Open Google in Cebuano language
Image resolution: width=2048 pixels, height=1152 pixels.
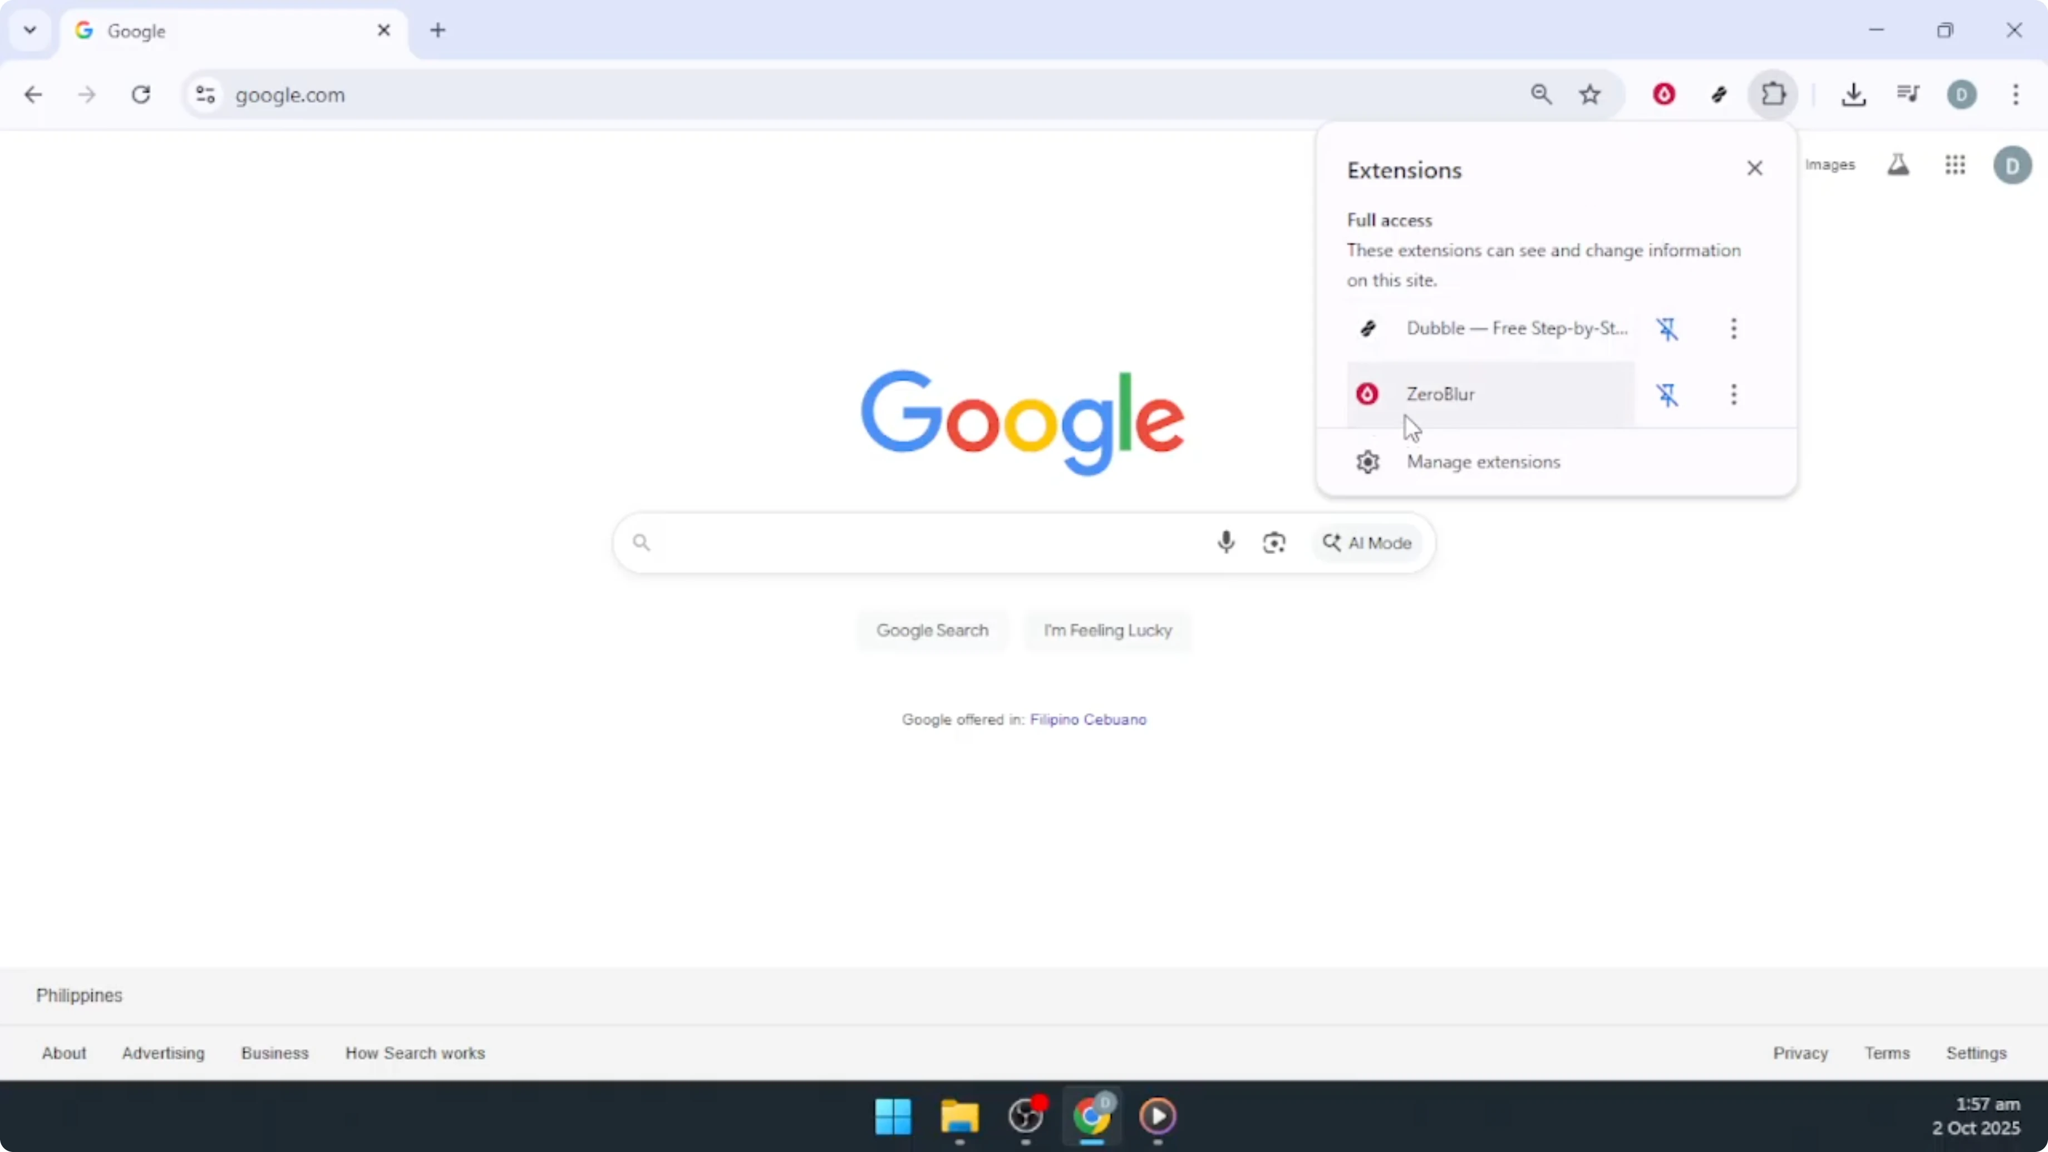pos(1124,720)
